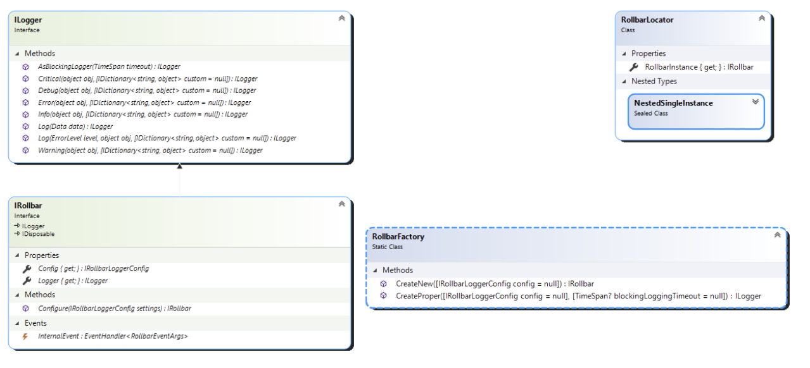Collapse the Methods section in IRollbar
Viewport: 810px width, 368px height.
click(x=17, y=295)
